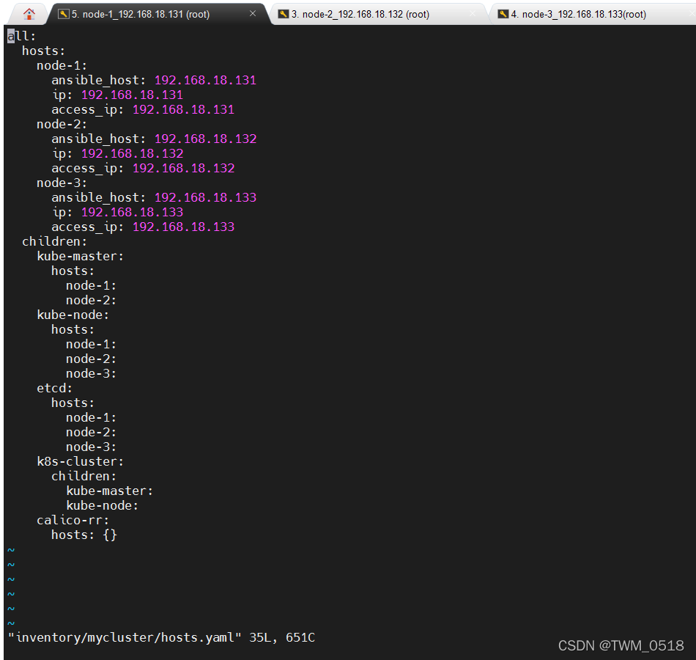This screenshot has height=660, width=696.
Task: Select the node-1_192.168.18.131 tab
Action: pos(146,14)
